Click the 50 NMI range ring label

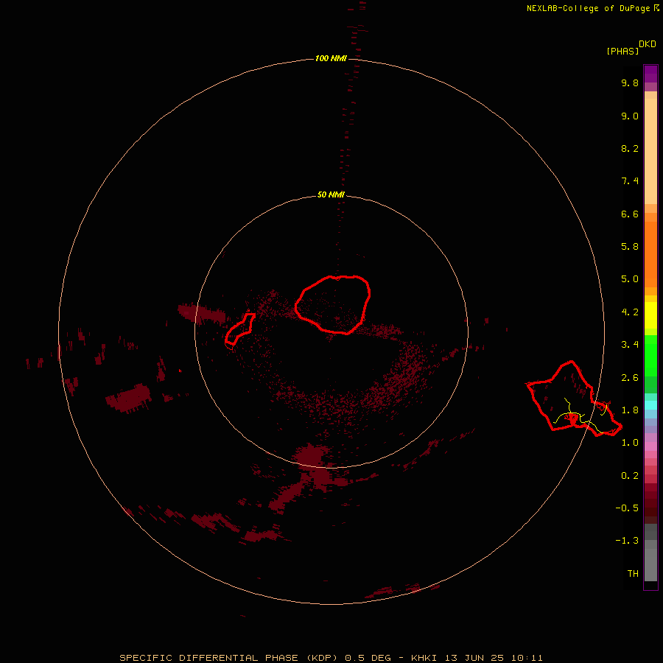click(331, 194)
